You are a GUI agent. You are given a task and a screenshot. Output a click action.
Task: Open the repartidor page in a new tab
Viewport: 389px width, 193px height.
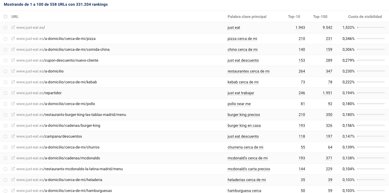coord(13,93)
